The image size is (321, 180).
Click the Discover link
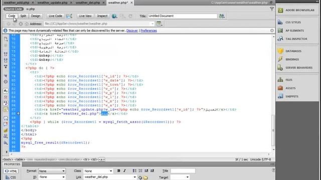[x=132, y=30]
